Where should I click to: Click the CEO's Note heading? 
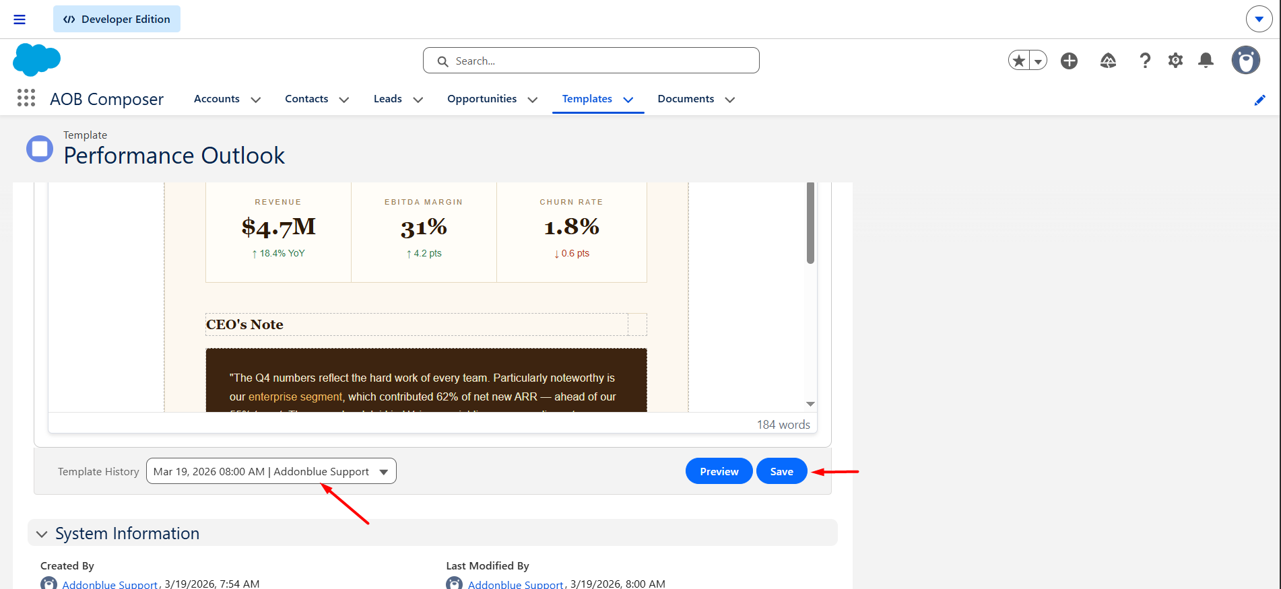[x=244, y=324]
